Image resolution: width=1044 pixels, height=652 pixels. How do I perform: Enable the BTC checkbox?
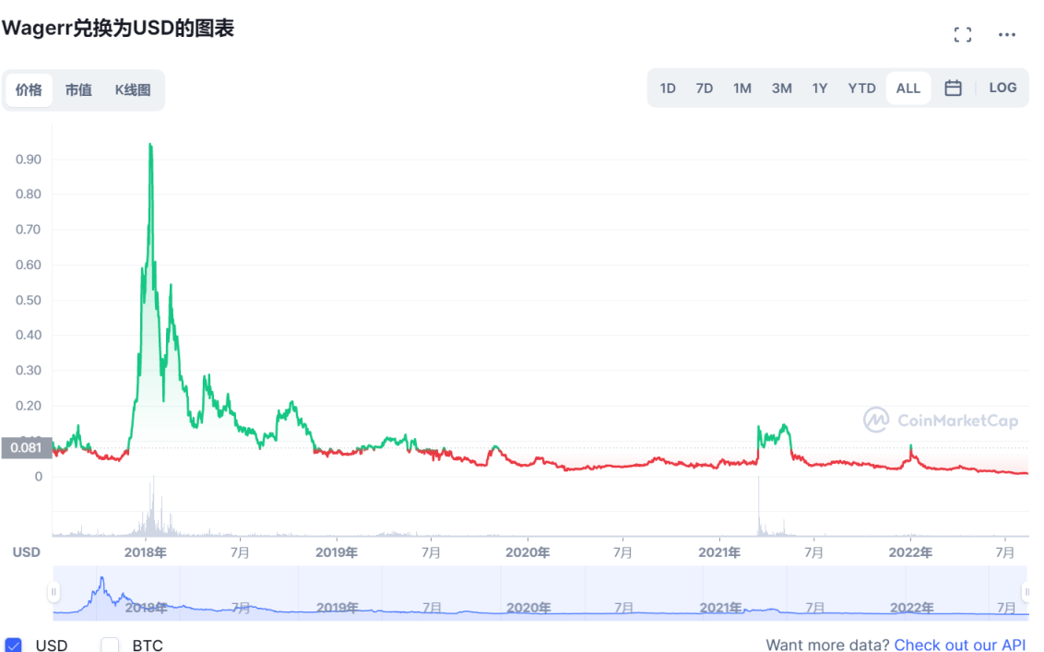click(110, 646)
